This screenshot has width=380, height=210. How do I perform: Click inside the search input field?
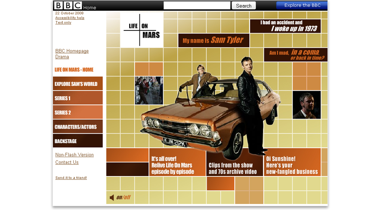(197, 6)
